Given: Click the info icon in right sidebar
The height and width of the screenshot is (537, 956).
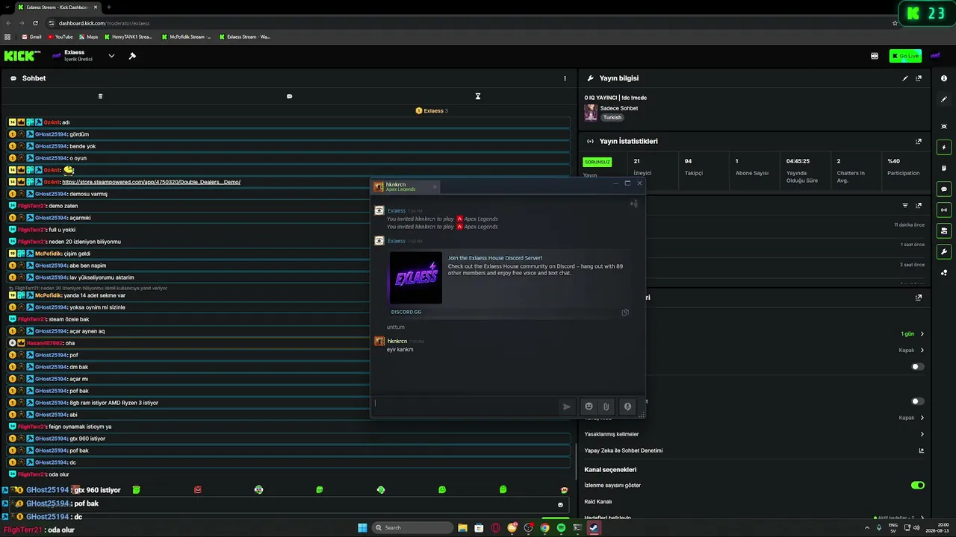Looking at the screenshot, I should click(x=944, y=78).
